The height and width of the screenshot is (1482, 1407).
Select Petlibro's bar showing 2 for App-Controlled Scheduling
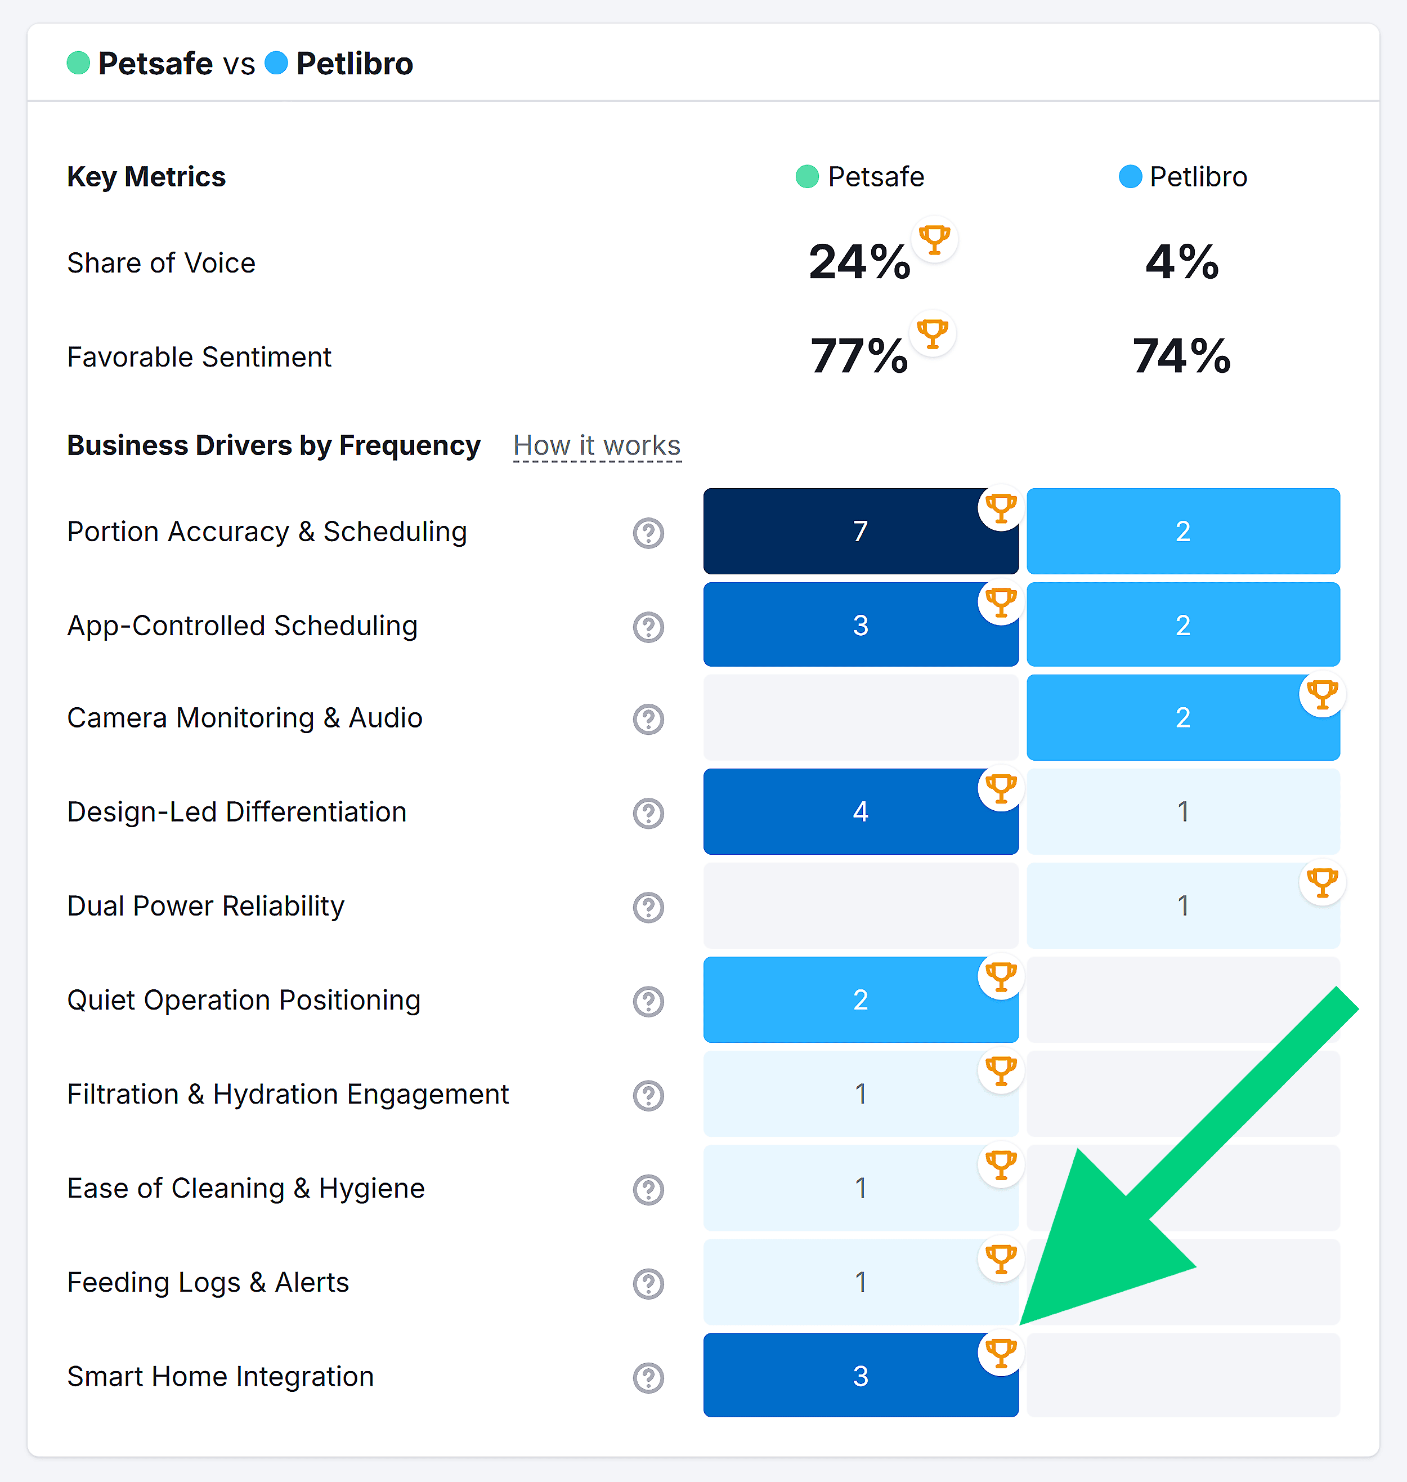1183,624
